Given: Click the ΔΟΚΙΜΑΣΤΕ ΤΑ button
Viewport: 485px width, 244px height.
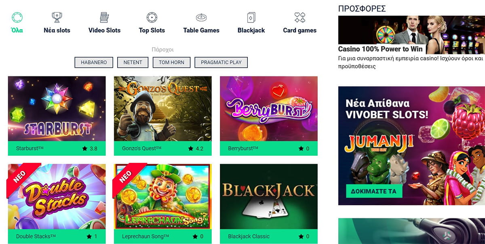Looking at the screenshot, I should 374,191.
